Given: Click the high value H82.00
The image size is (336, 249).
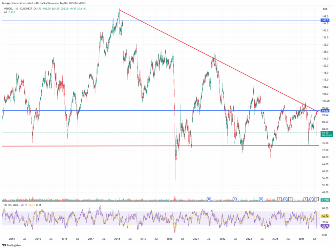Looking at the screenshot, I should 47,9.
